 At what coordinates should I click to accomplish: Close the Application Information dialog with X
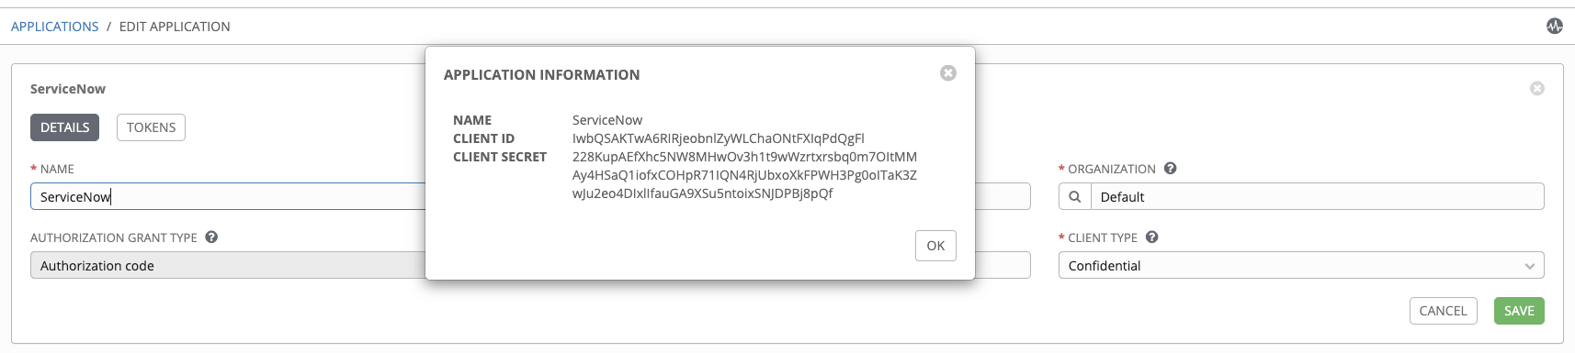point(948,72)
